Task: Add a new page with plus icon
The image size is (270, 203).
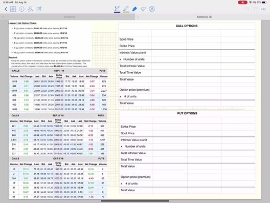Action: pyautogui.click(x=21, y=9)
